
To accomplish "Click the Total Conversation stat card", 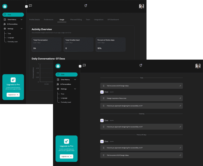I will tap(47, 44).
